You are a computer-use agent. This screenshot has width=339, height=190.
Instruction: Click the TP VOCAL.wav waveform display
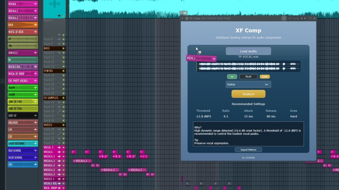[x=248, y=66]
